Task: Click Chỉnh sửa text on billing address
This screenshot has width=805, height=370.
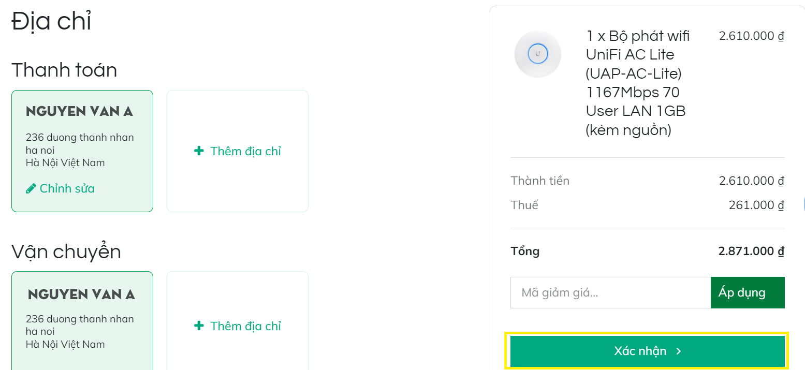Action: (67, 188)
